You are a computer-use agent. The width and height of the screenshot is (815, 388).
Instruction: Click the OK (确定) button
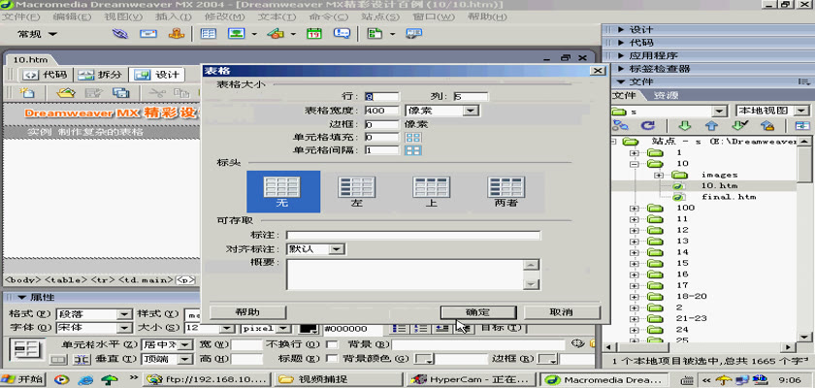point(478,312)
